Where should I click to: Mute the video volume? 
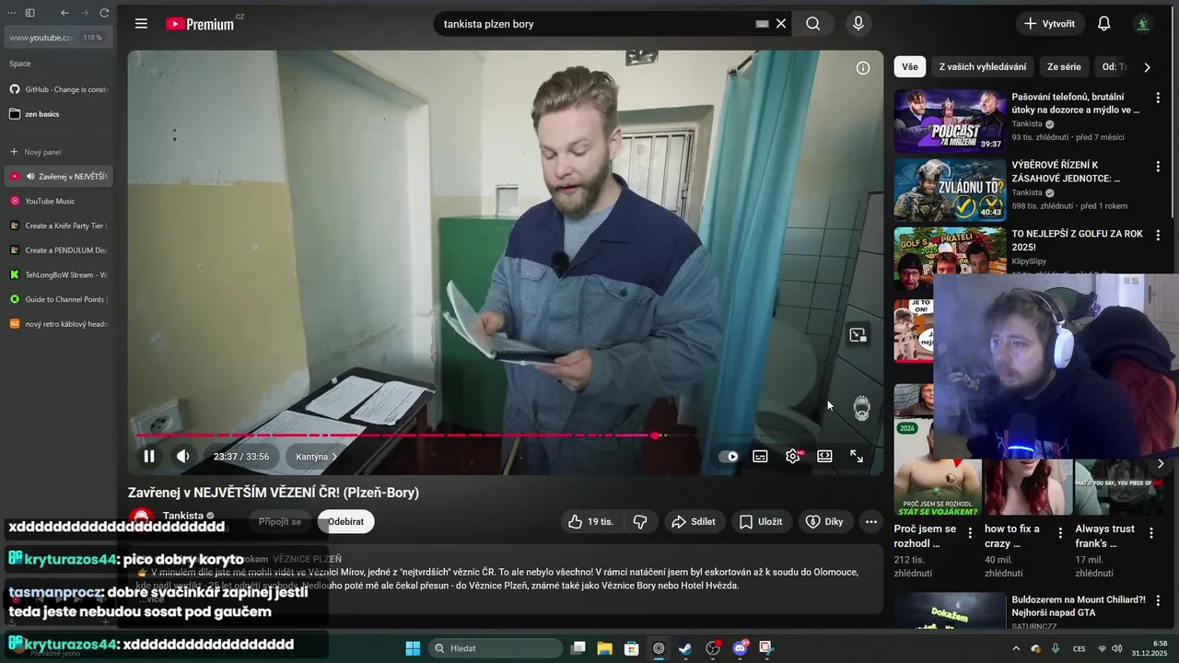(183, 456)
